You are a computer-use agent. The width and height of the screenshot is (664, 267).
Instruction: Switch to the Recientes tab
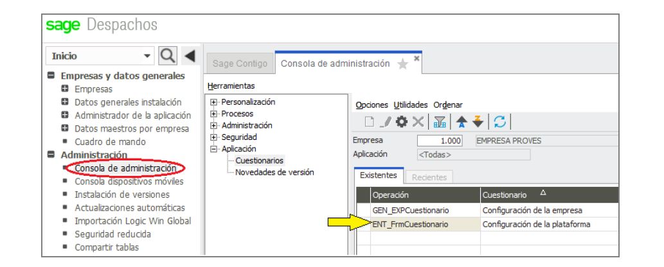[429, 177]
